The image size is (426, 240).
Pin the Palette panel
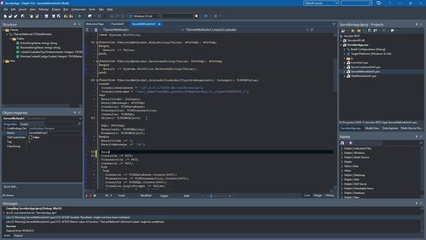coord(417,137)
